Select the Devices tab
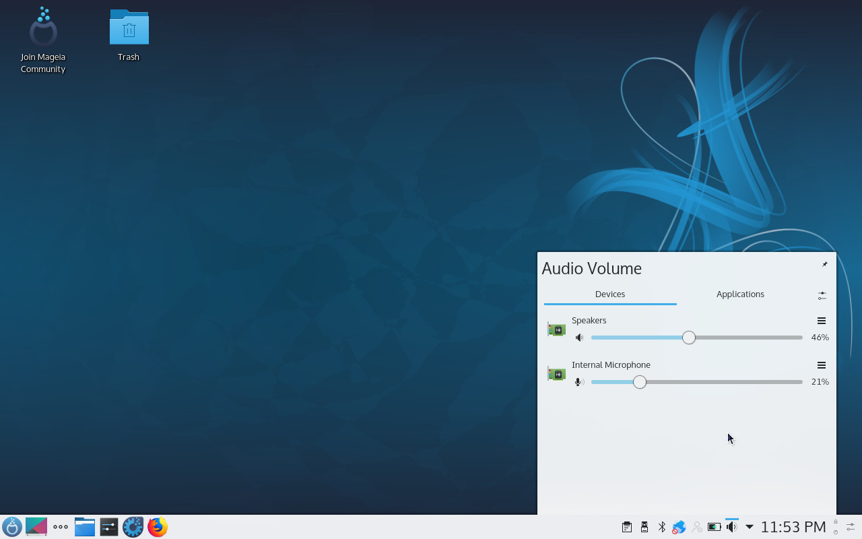The image size is (862, 539). (609, 294)
